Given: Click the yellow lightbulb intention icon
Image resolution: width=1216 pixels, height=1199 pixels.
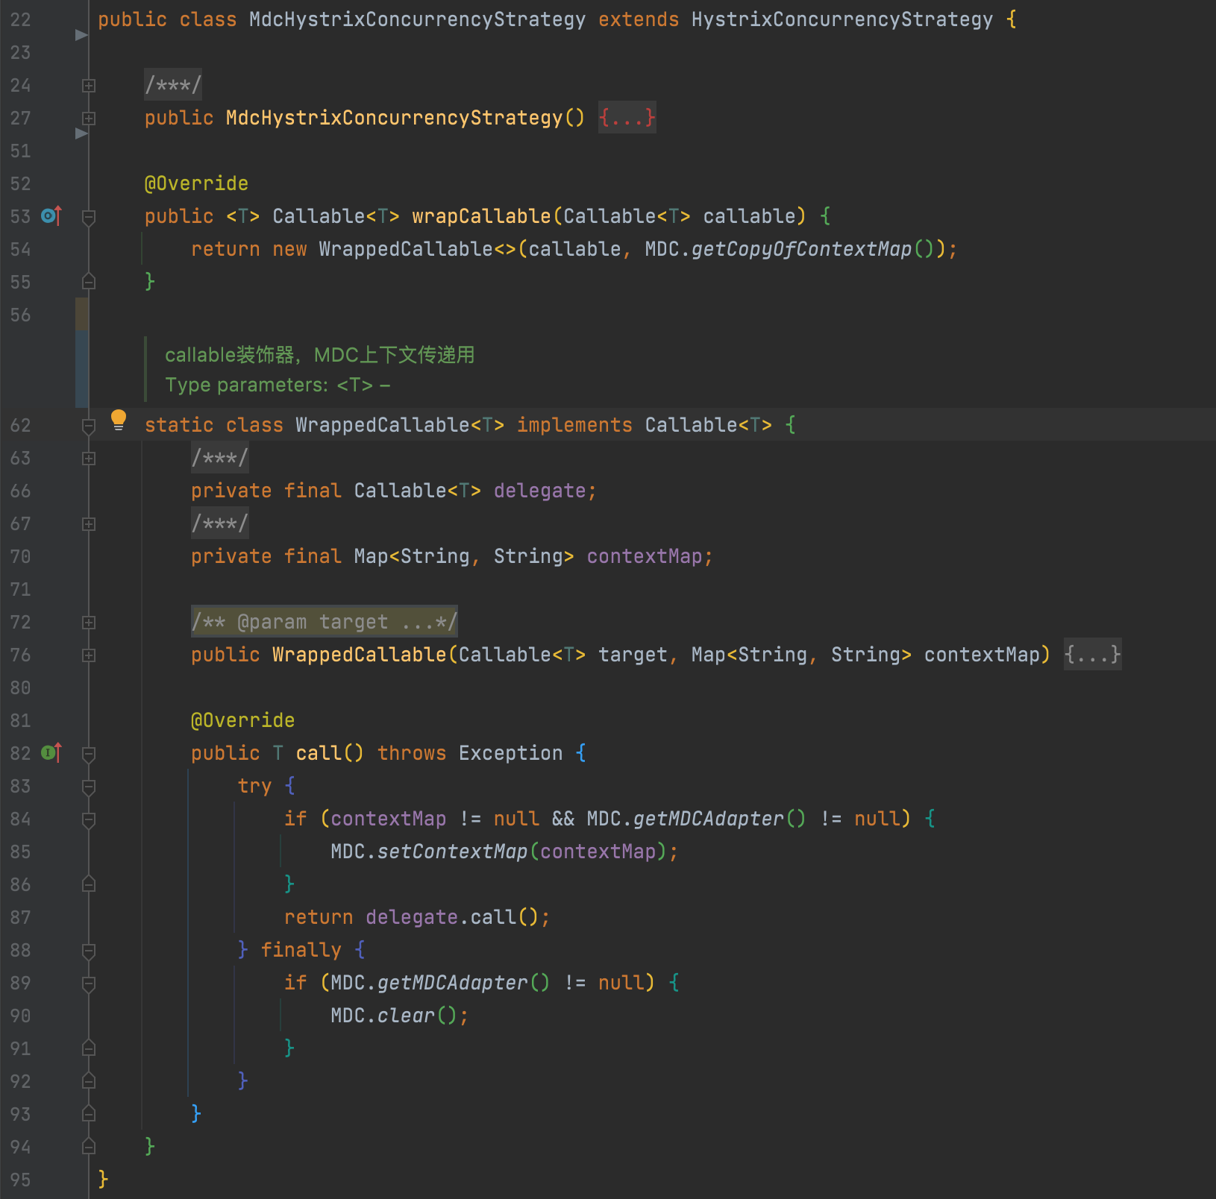Looking at the screenshot, I should [x=119, y=420].
